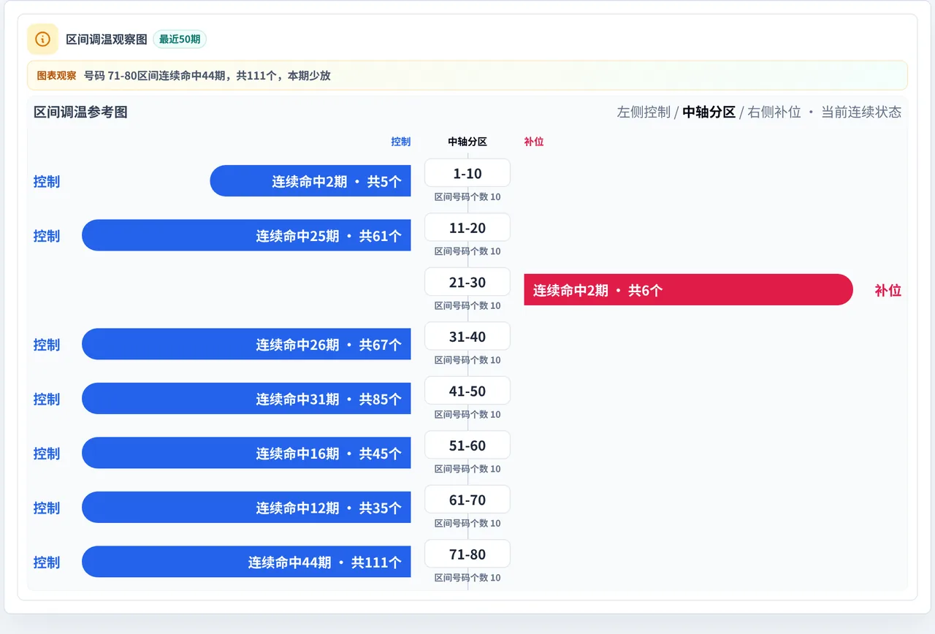Click the 控制 row label for the 71-80 row

click(47, 562)
